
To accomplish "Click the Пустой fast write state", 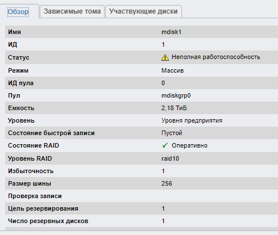I will point(172,133).
